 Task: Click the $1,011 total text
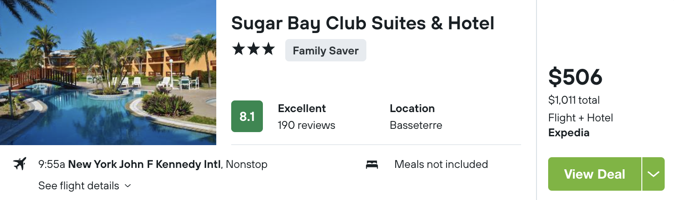[574, 100]
